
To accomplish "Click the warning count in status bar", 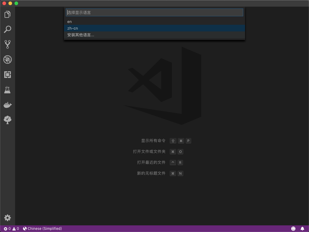I will 16,229.
